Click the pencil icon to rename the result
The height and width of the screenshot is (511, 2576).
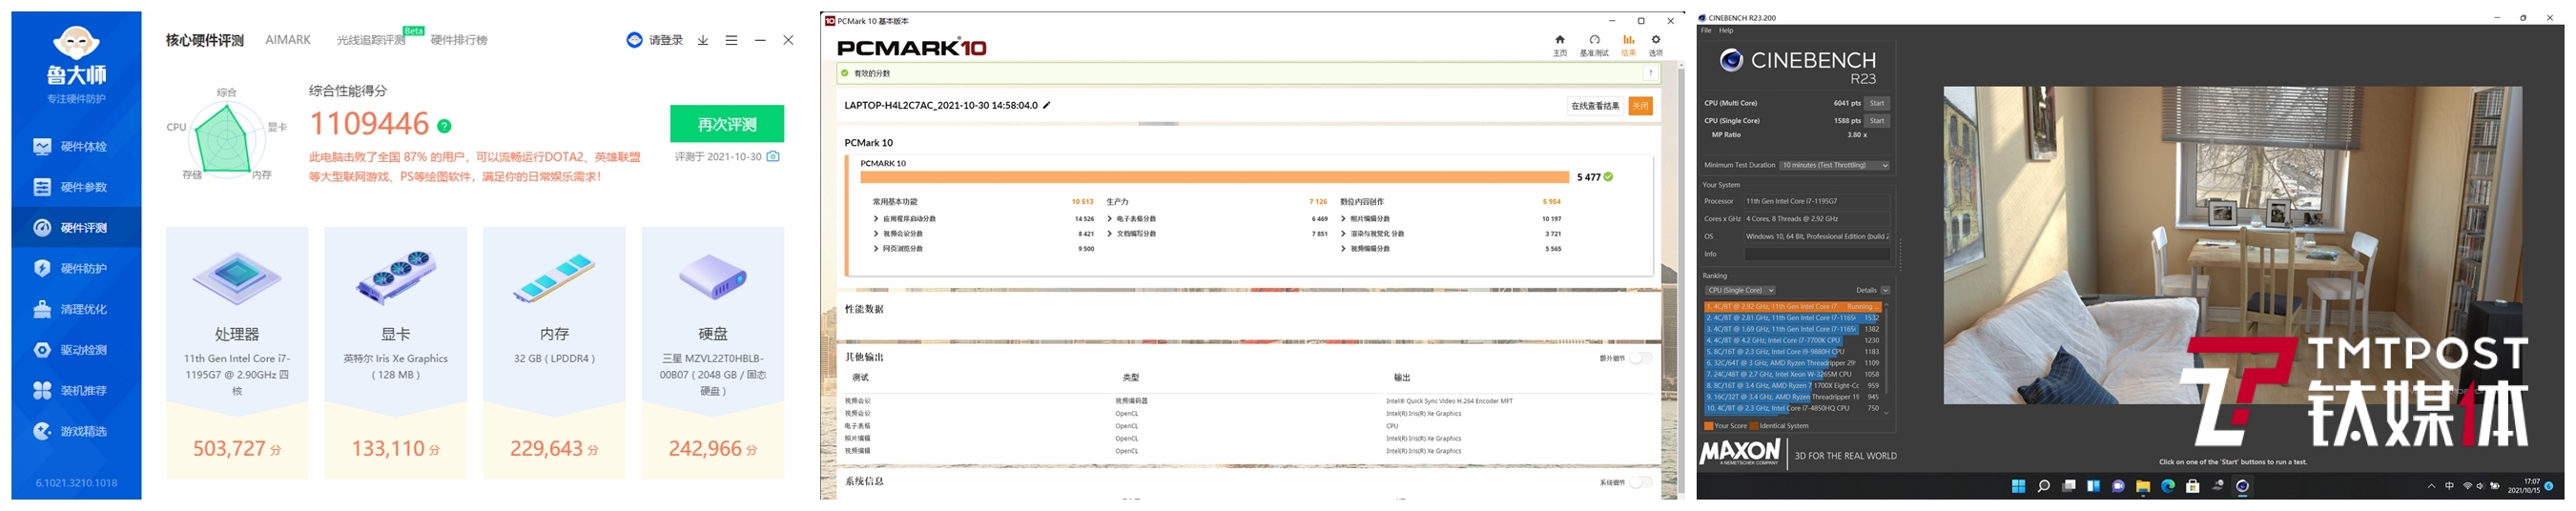[1046, 105]
